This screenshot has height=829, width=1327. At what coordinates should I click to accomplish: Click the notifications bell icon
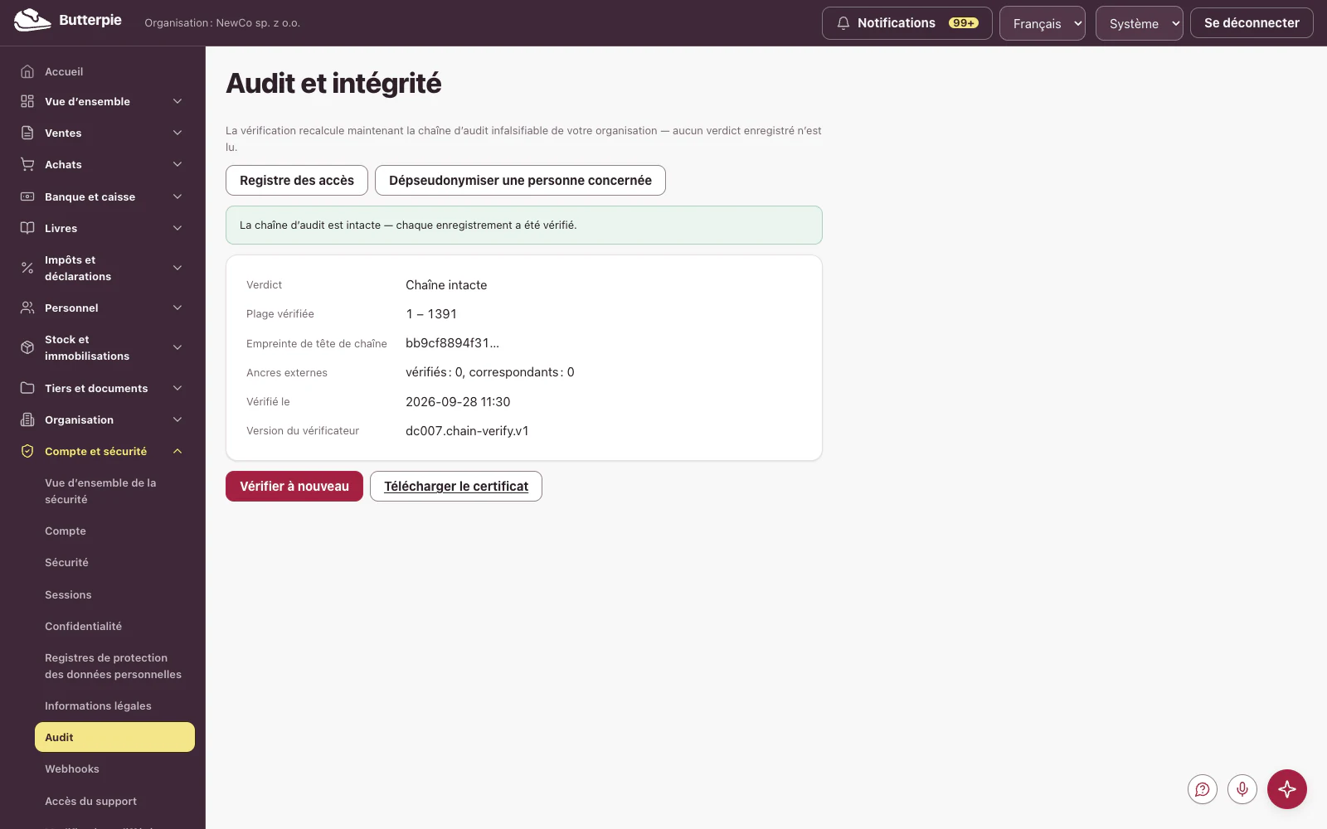[843, 23]
